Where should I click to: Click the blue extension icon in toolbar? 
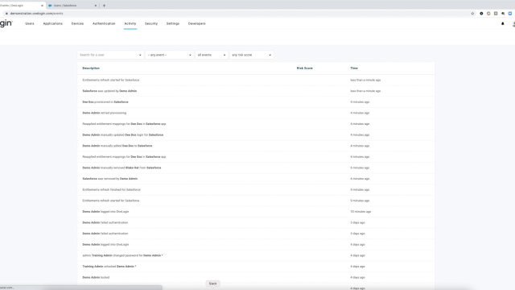tap(510, 14)
